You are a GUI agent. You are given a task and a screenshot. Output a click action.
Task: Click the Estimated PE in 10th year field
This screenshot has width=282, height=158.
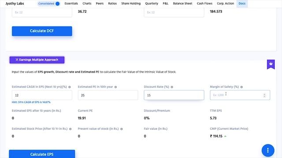[x=108, y=95]
